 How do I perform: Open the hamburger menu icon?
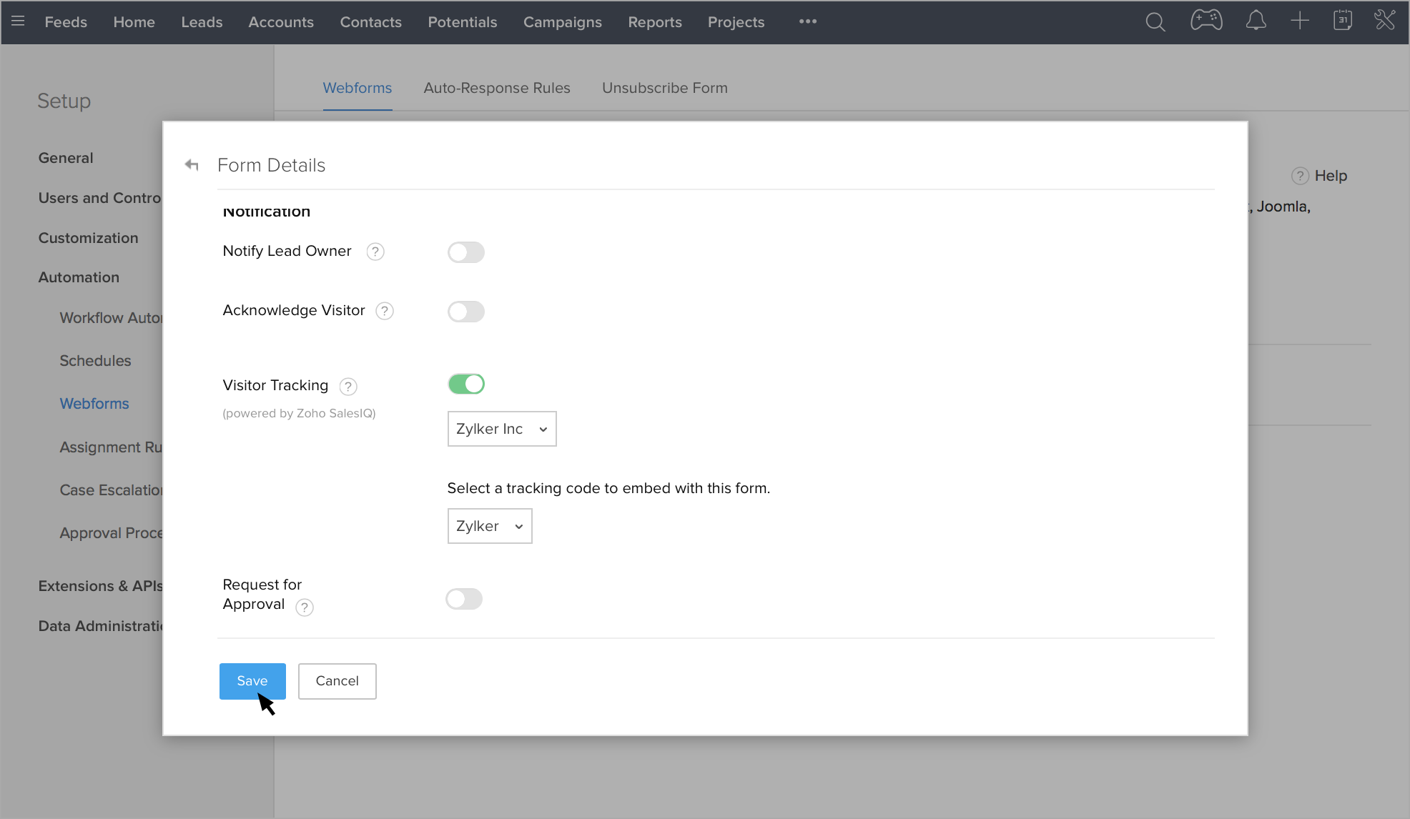(18, 21)
